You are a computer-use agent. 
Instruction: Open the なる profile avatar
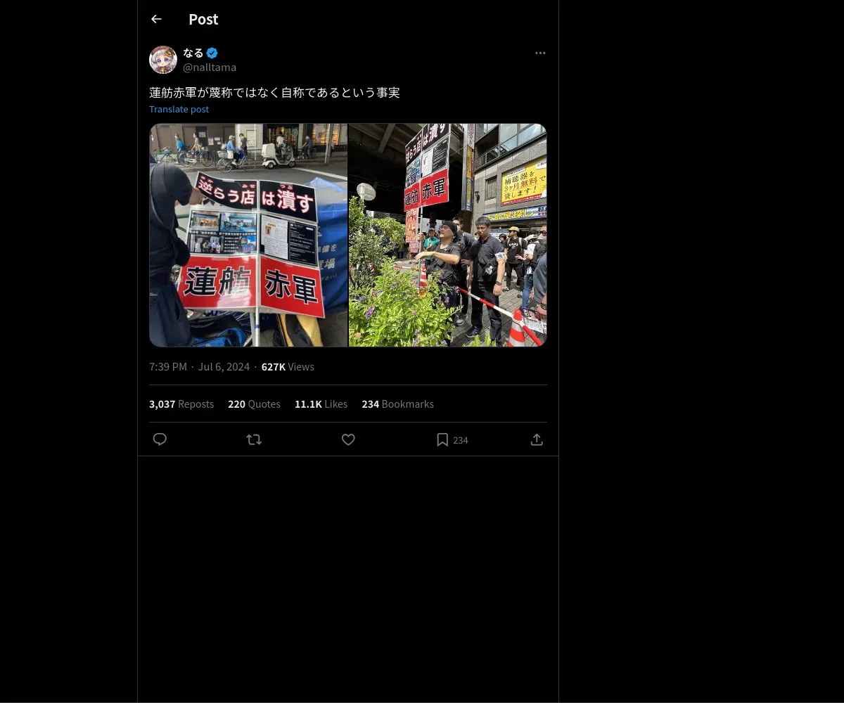(x=163, y=60)
